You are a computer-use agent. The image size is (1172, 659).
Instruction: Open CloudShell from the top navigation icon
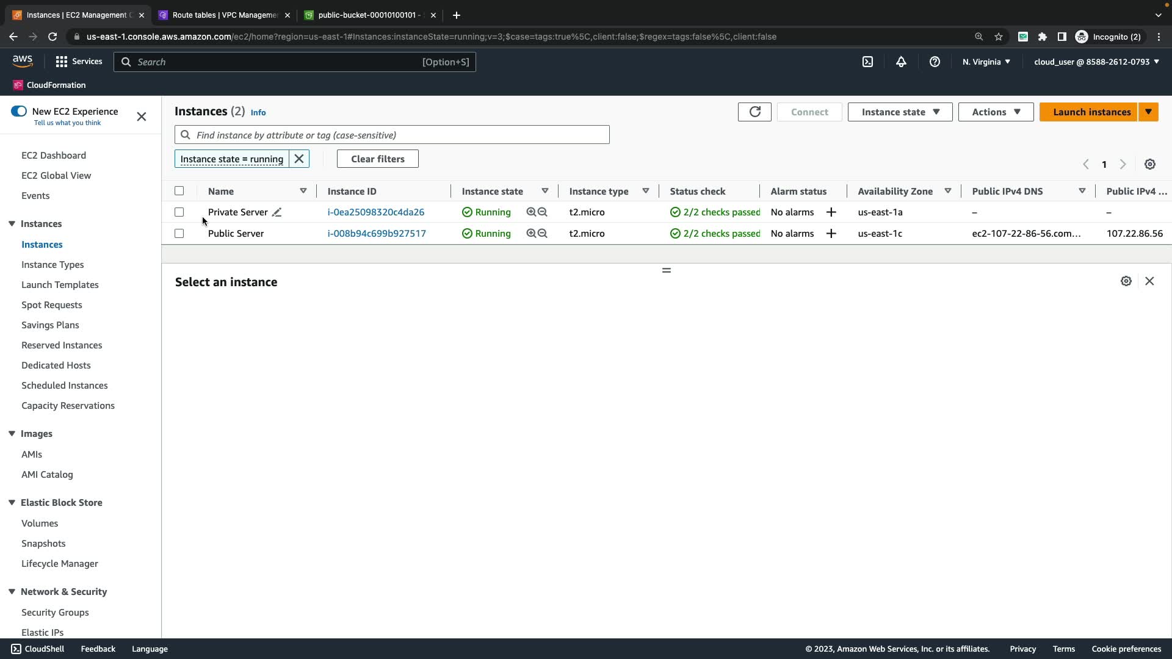pyautogui.click(x=867, y=62)
